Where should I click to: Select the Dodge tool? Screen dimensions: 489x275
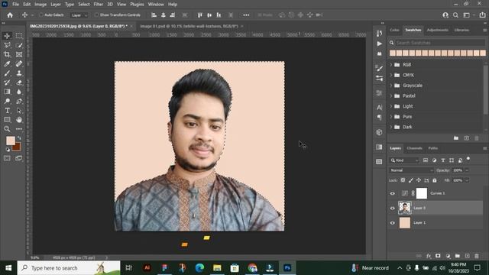pos(7,101)
